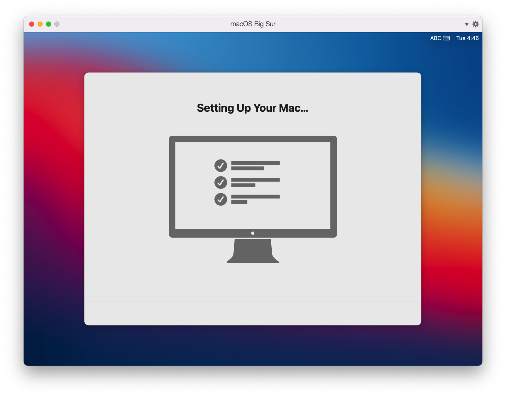Select the middle checkmark icon in illustration
Image resolution: width=506 pixels, height=397 pixels.
tap(220, 182)
